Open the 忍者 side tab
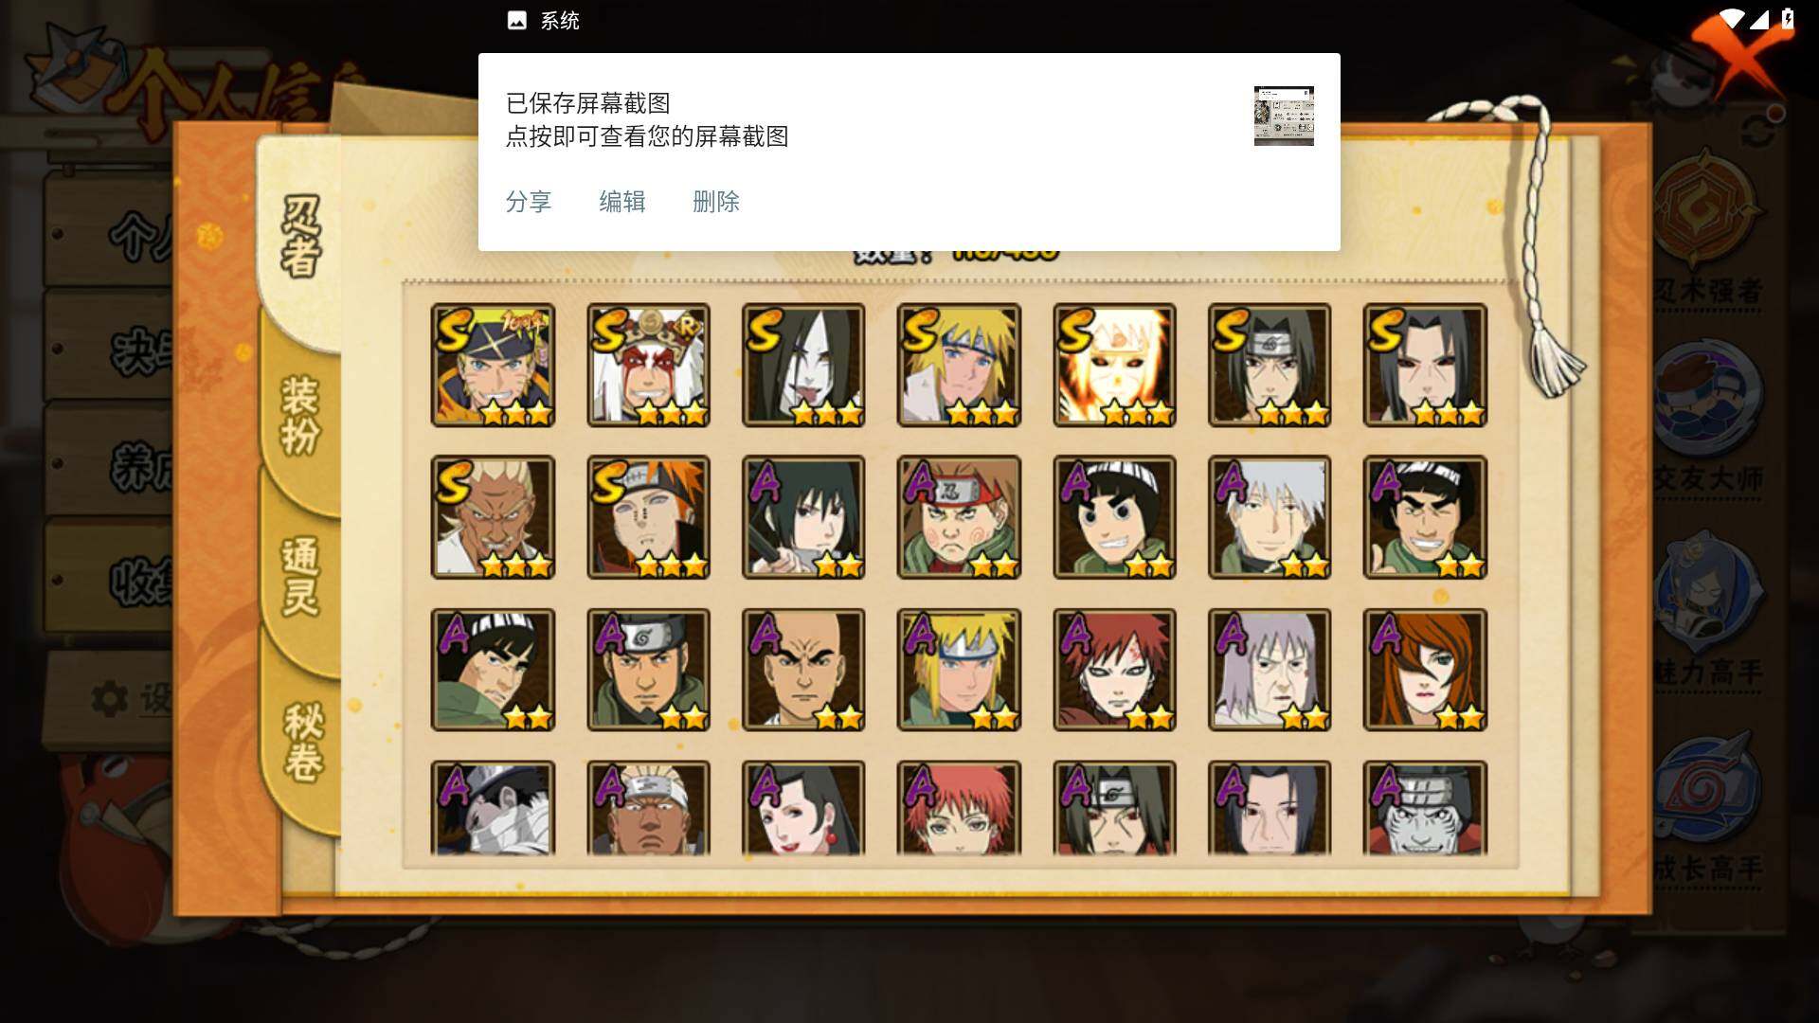 point(300,237)
